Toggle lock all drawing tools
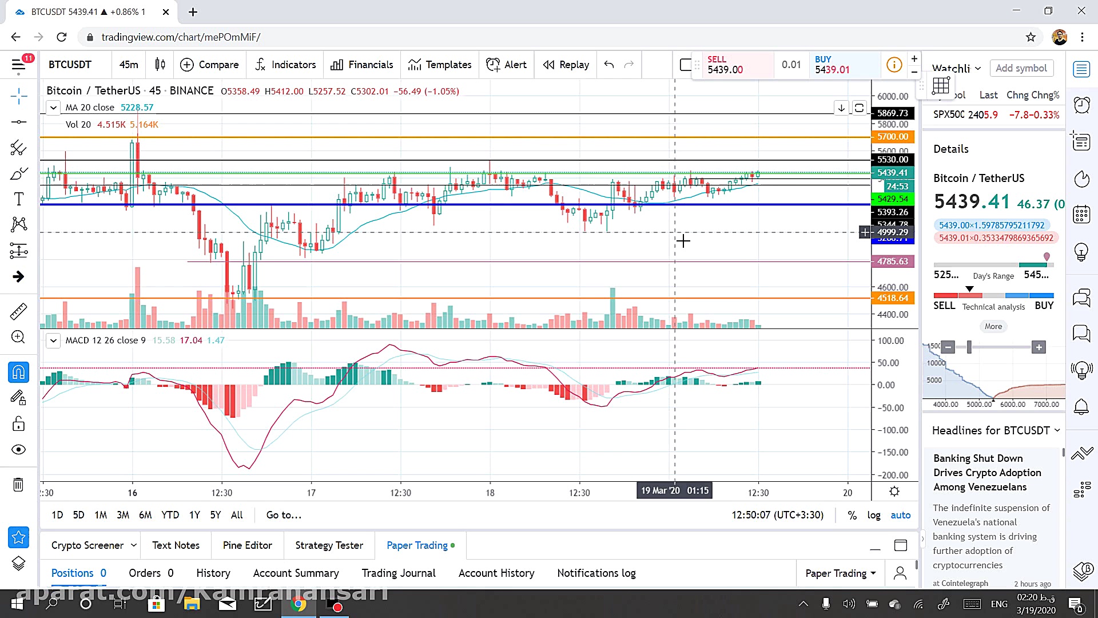This screenshot has width=1098, height=618. [x=18, y=424]
